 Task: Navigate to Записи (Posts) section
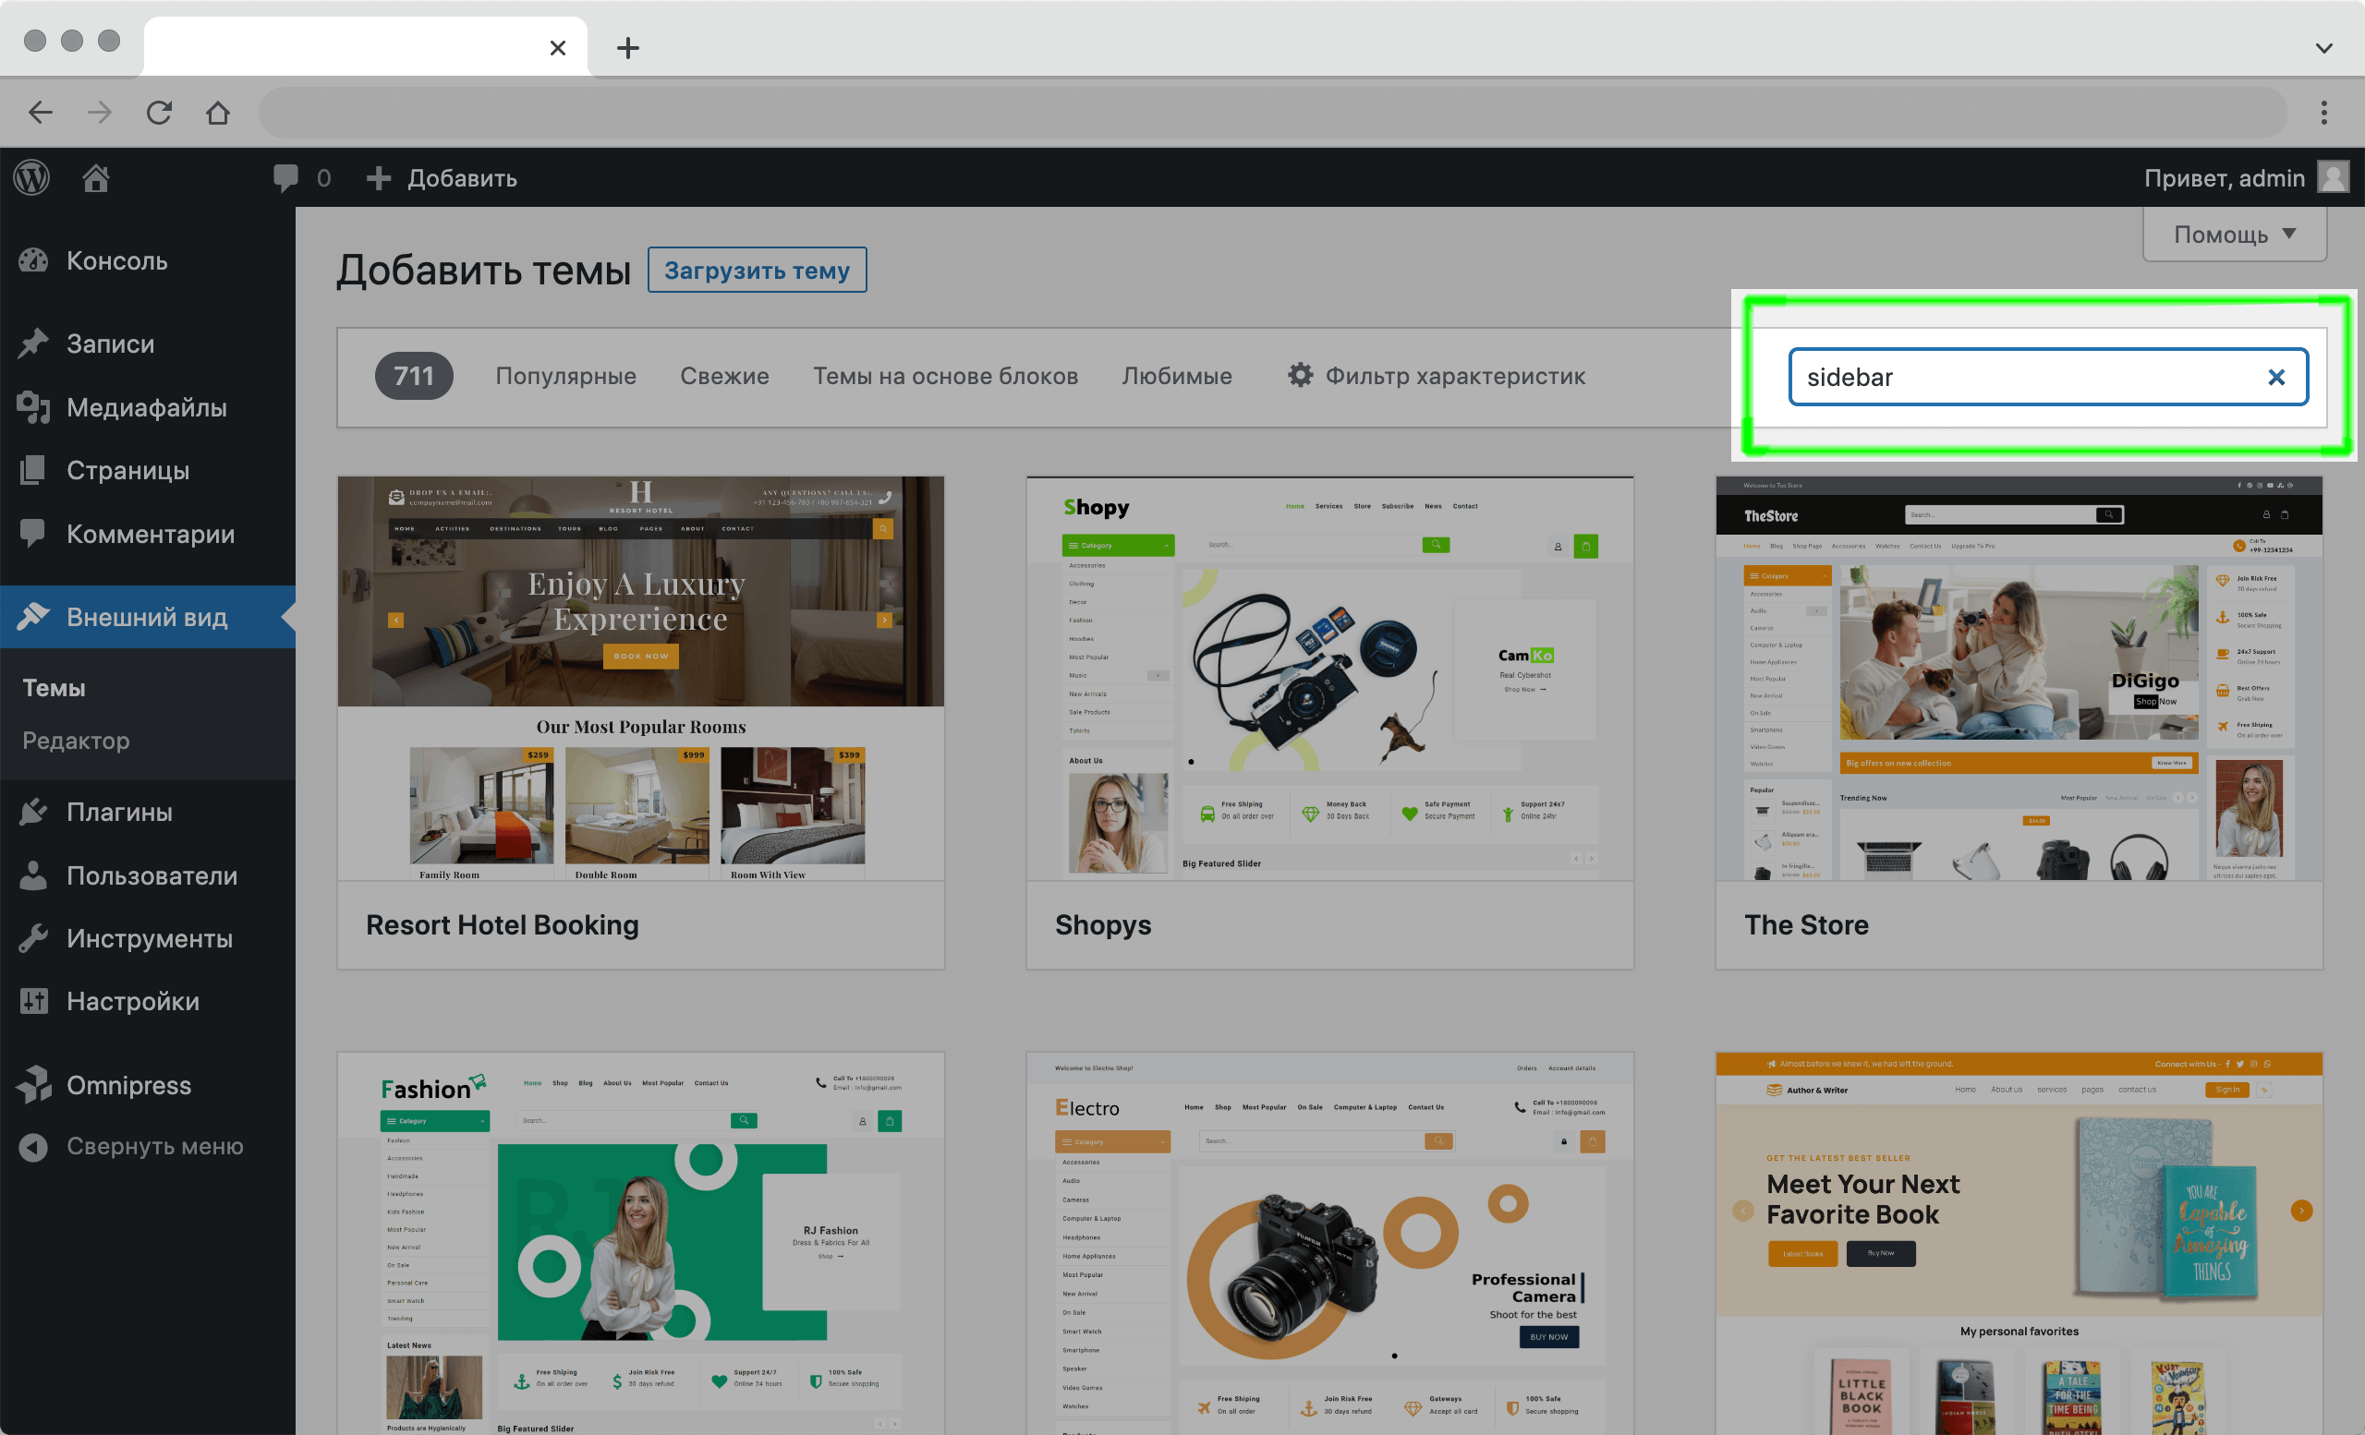pos(108,343)
